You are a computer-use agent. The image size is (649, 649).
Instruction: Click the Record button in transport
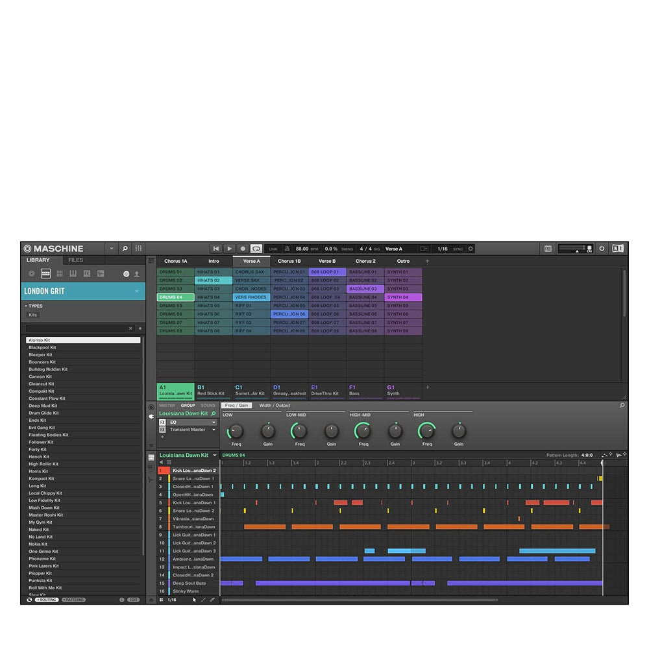point(243,249)
